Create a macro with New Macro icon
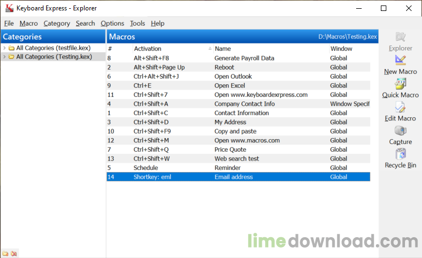 point(400,60)
